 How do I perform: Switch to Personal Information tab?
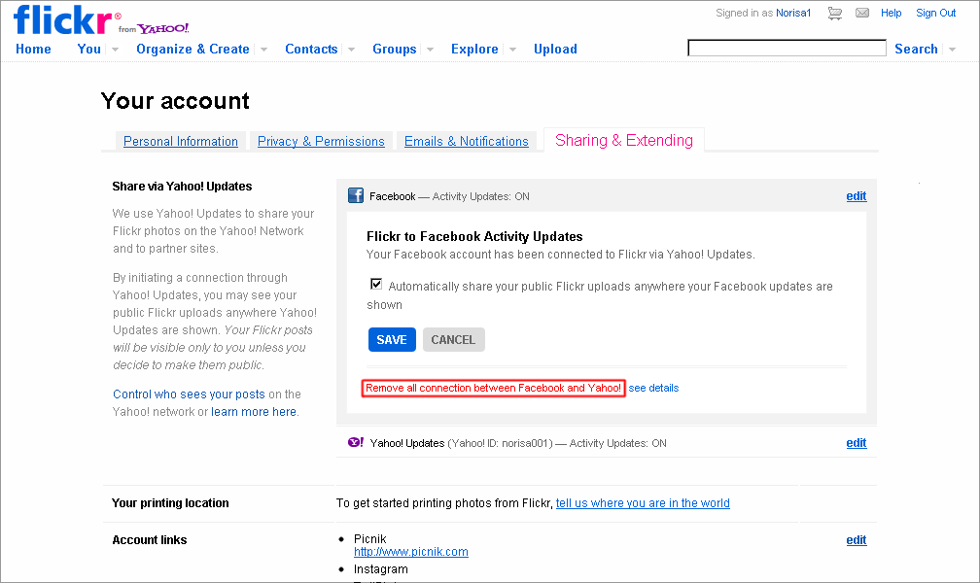click(181, 141)
